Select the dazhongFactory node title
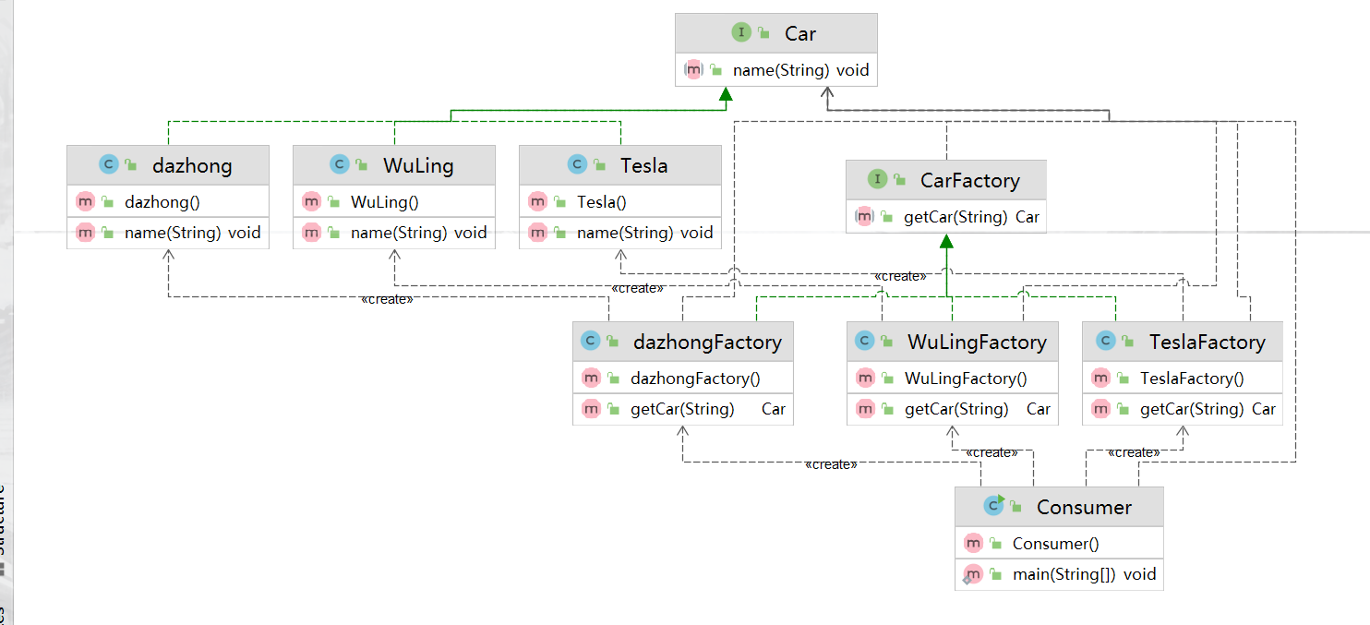Image resolution: width=1370 pixels, height=625 pixels. coord(708,343)
